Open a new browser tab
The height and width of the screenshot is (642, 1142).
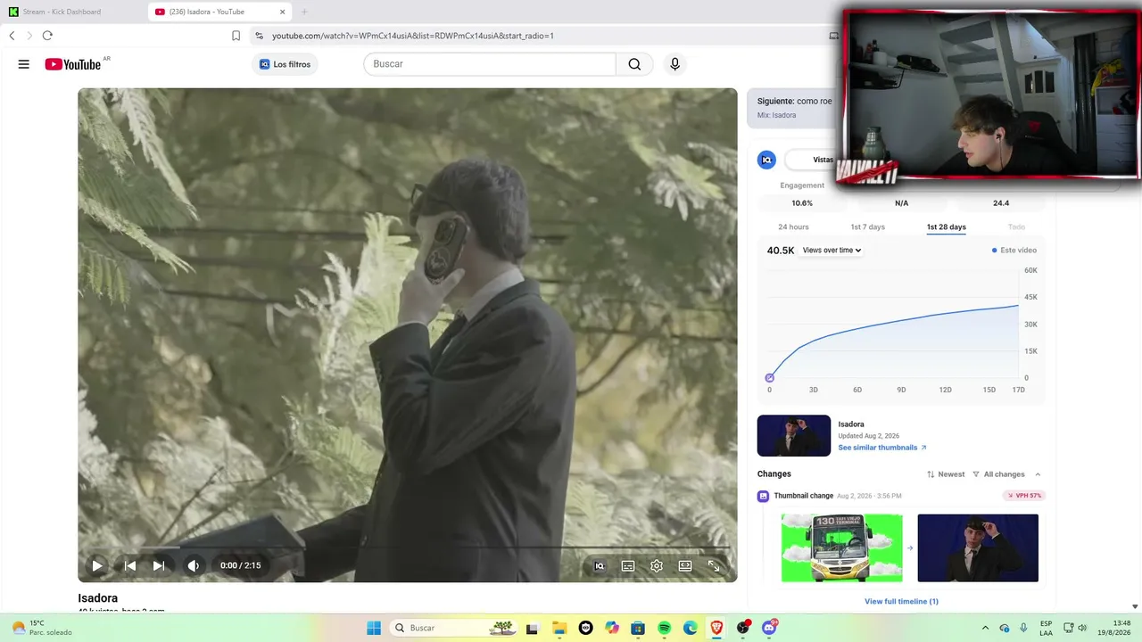point(304,12)
